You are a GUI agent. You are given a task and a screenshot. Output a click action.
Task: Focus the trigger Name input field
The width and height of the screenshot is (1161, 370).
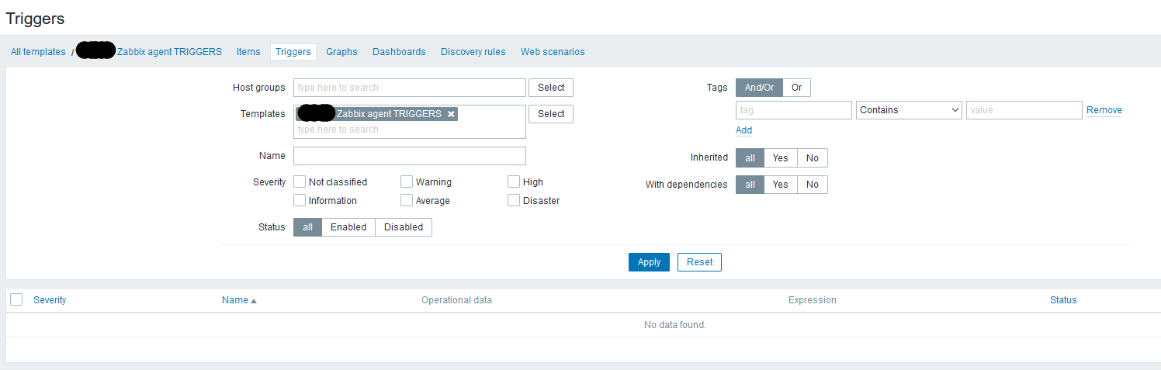(x=410, y=156)
